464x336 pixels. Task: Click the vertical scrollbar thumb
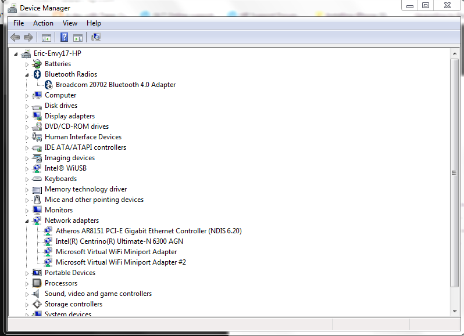(455, 173)
